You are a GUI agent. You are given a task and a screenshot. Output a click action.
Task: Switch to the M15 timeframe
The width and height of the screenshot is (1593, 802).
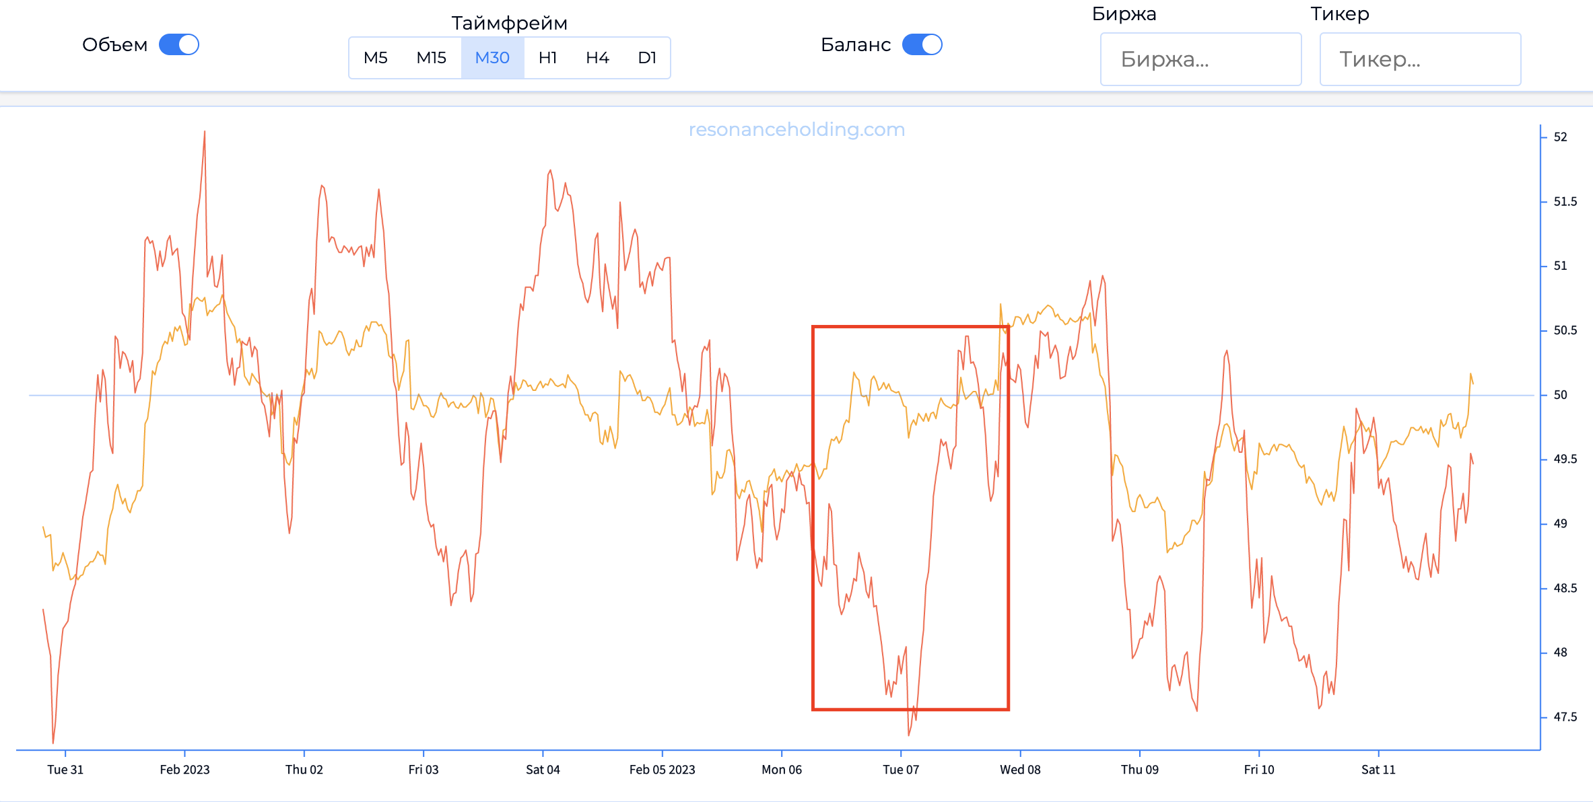431,58
